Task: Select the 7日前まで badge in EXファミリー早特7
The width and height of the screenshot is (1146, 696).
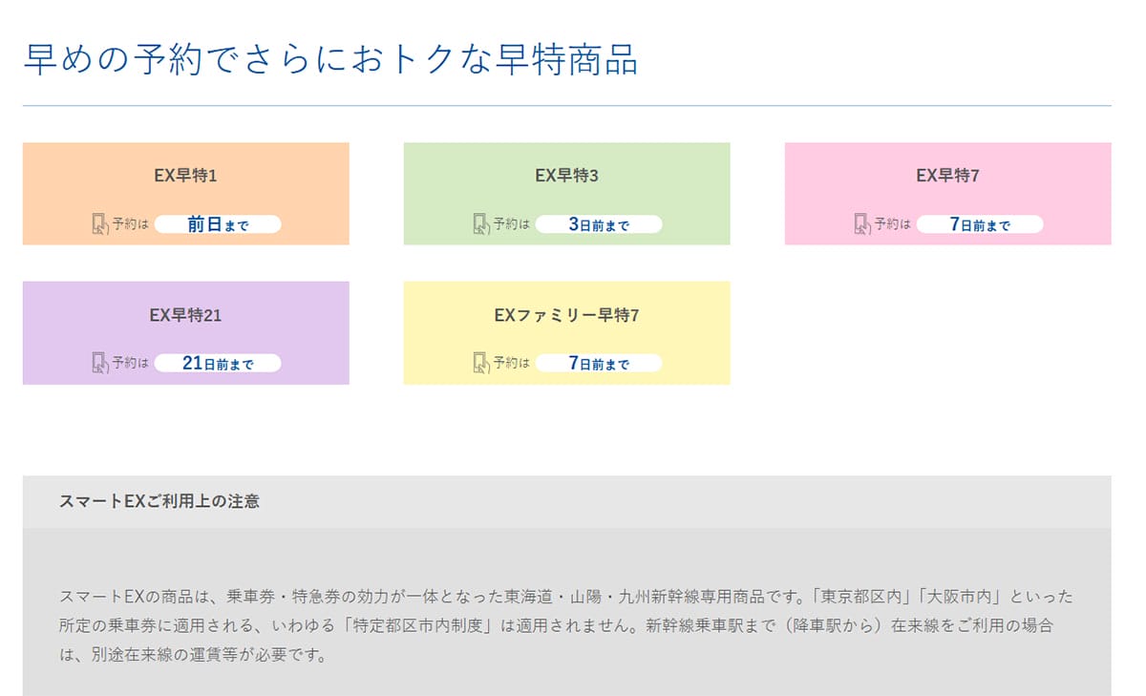Action: (x=599, y=363)
